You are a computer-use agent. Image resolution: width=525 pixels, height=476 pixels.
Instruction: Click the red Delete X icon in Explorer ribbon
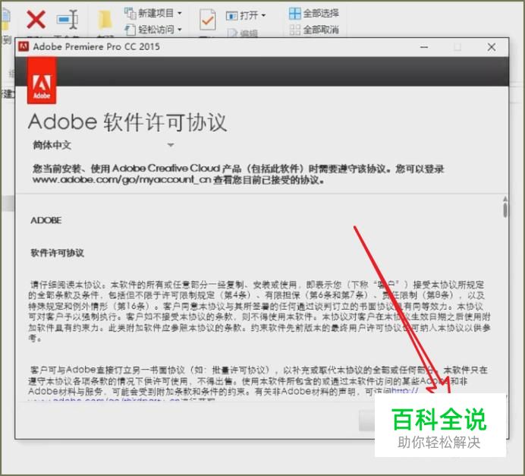click(x=36, y=20)
